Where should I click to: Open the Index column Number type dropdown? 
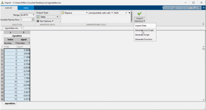[x=16, y=43]
